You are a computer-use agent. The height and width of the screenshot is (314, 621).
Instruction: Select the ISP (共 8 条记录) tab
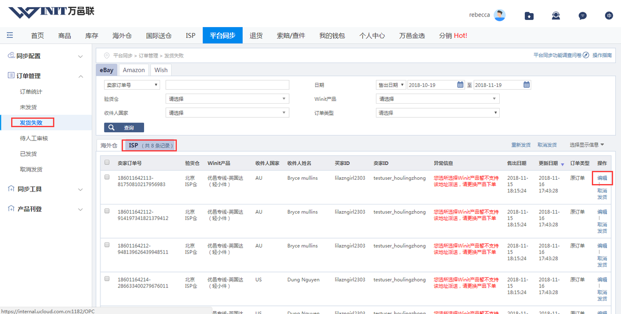tap(149, 145)
